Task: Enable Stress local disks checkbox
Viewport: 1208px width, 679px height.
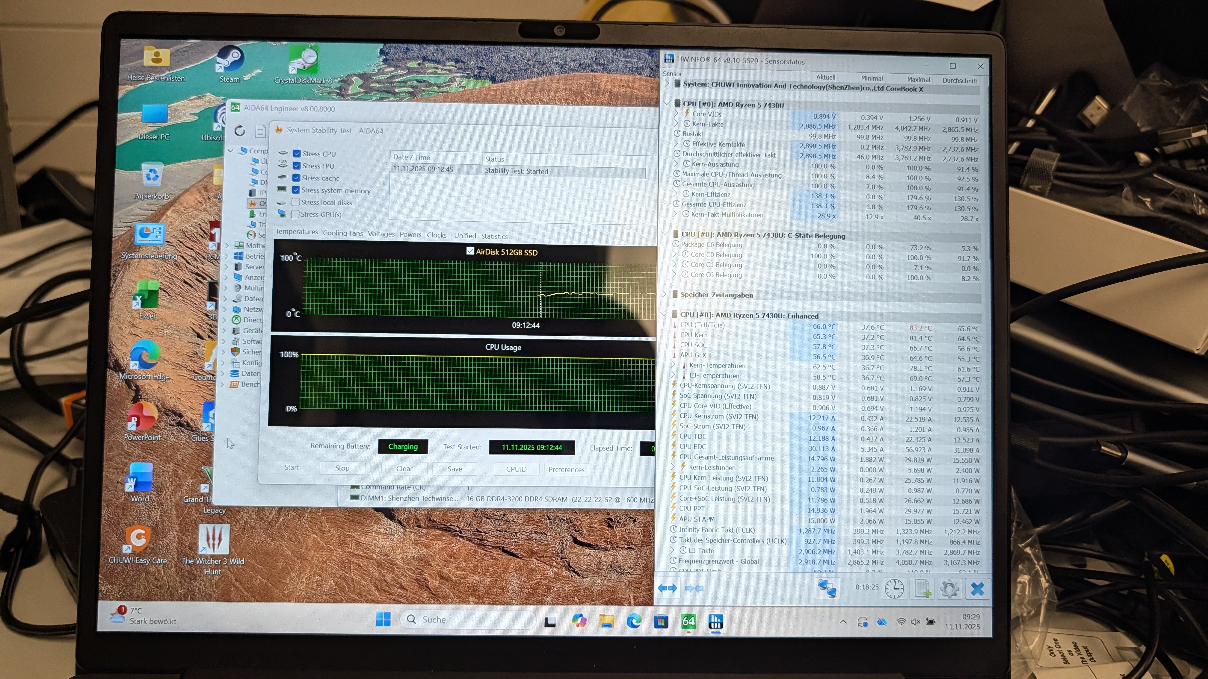Action: [295, 202]
